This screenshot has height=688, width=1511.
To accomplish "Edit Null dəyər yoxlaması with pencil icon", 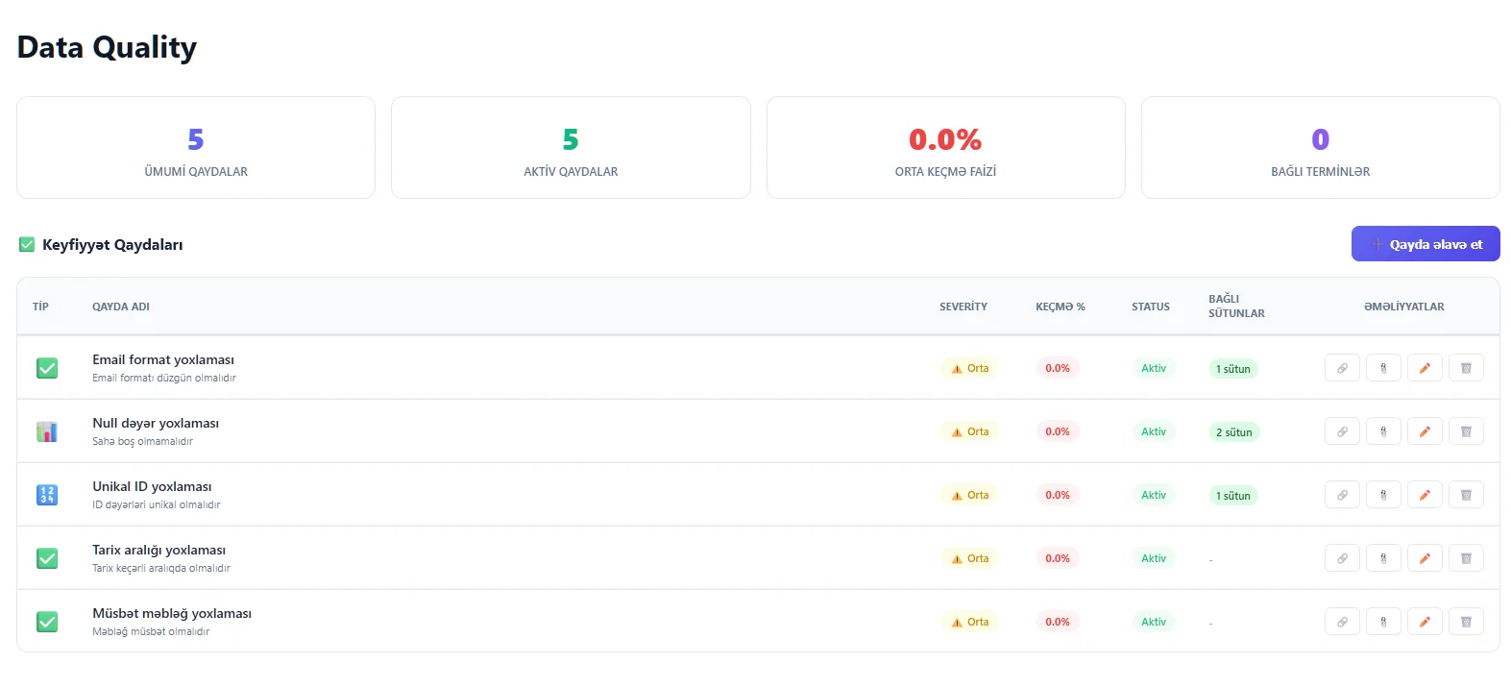I will click(x=1425, y=431).
